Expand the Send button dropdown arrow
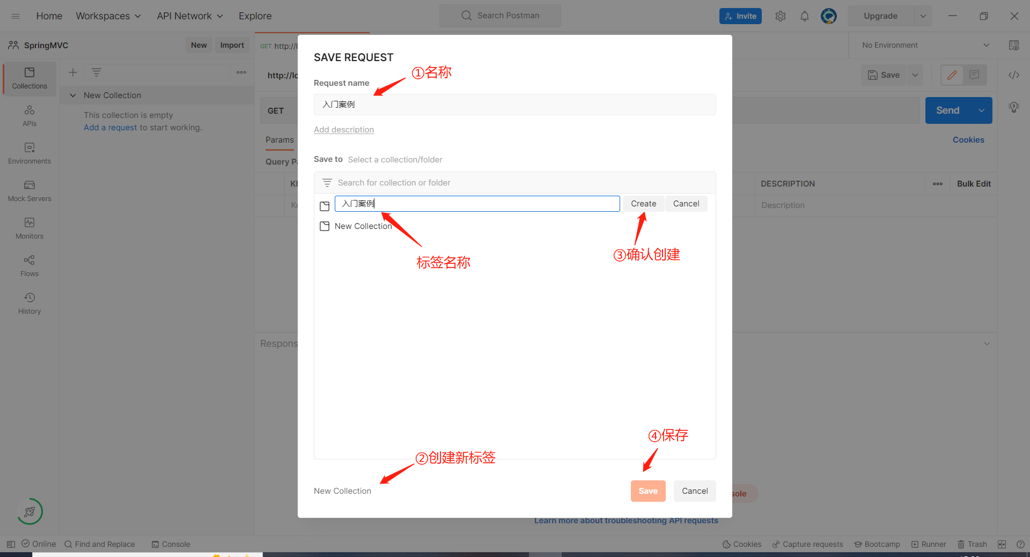 coord(981,110)
